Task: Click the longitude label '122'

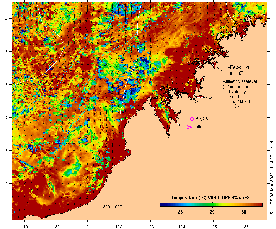Action: 119,227
